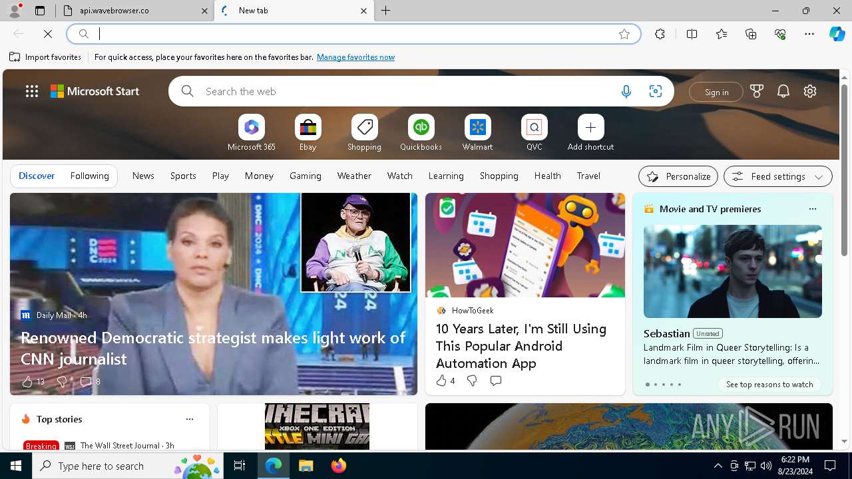This screenshot has width=852, height=479.
Task: Open visual search camera icon
Action: (656, 92)
